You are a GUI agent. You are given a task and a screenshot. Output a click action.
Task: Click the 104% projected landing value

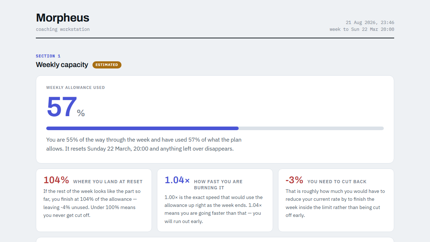pos(56,180)
